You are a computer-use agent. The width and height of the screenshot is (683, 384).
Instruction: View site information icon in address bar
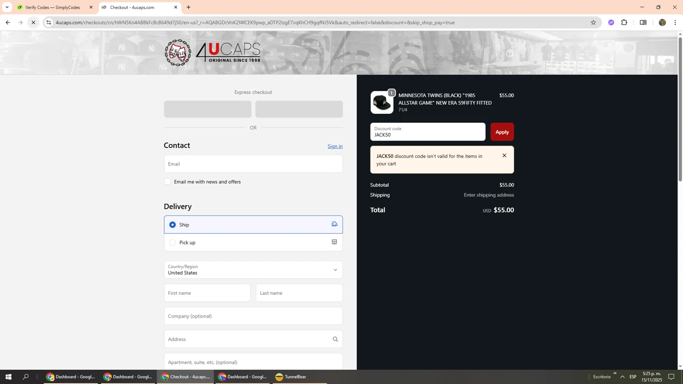pos(49,22)
